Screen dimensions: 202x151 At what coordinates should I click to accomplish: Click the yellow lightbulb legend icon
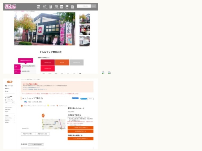click(x=48, y=106)
